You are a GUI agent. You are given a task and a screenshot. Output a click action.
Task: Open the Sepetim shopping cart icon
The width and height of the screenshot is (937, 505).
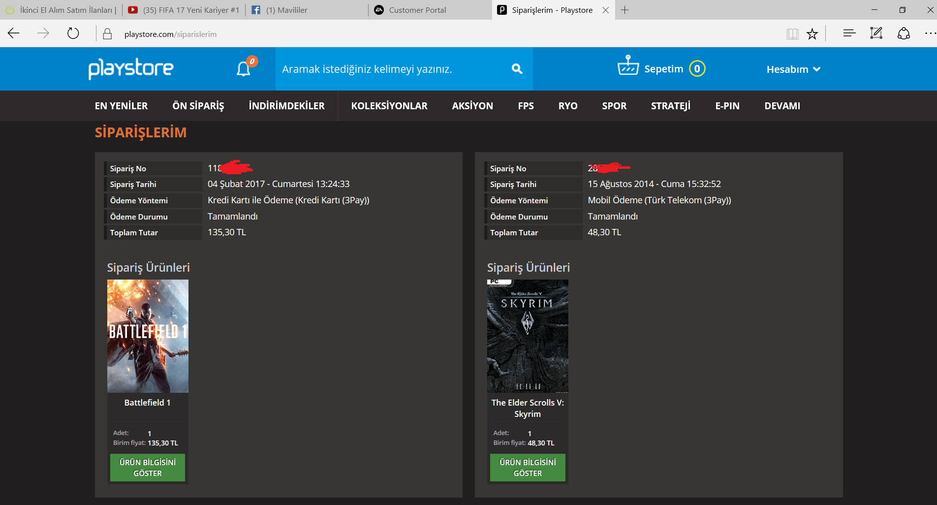(628, 65)
